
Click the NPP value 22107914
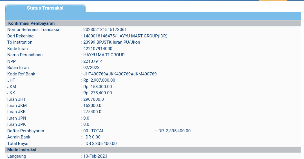[x=93, y=61]
